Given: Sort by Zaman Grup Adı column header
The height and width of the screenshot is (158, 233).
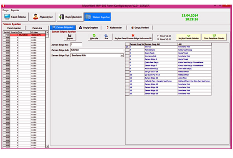Looking at the screenshot, I should (x=161, y=44).
